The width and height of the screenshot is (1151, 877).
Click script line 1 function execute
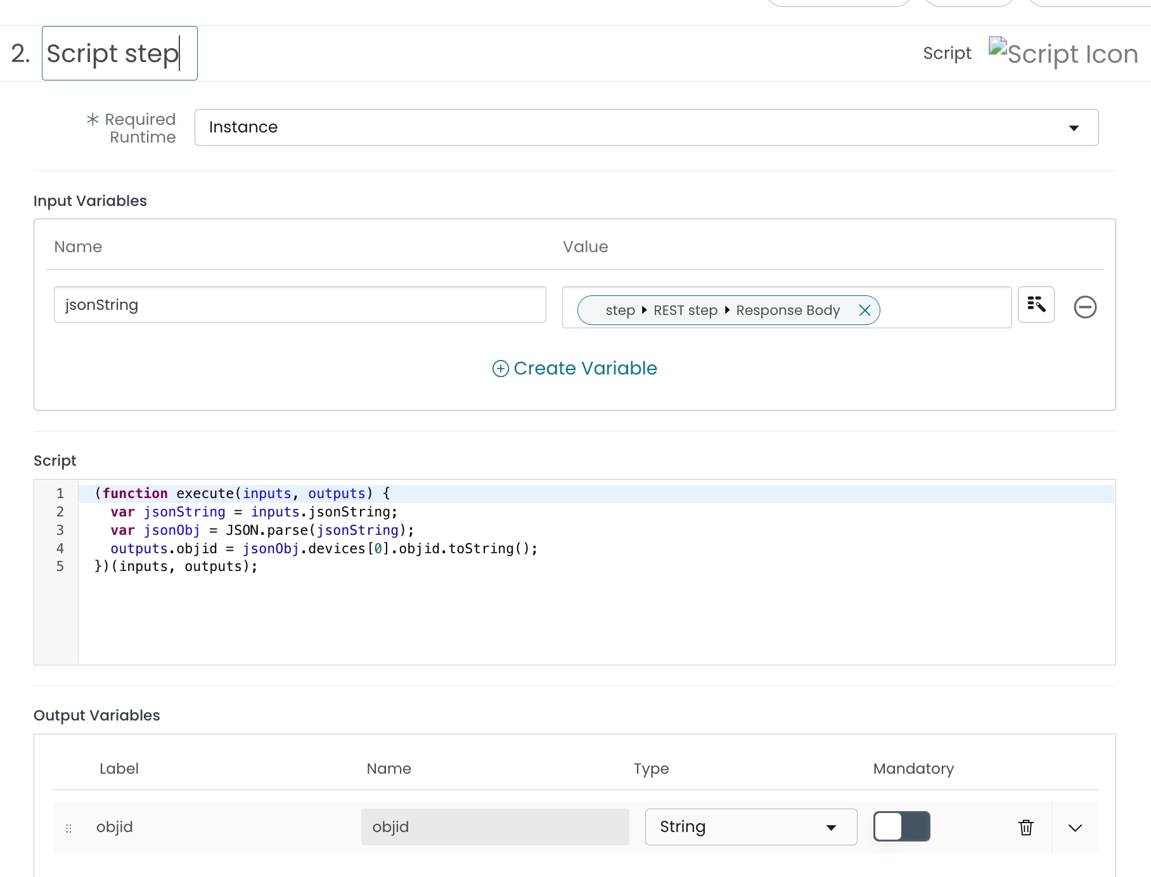[242, 494]
